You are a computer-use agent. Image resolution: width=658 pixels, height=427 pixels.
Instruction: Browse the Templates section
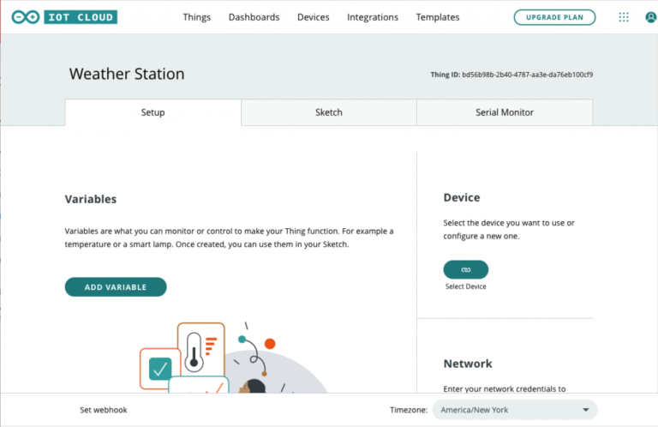click(x=437, y=17)
